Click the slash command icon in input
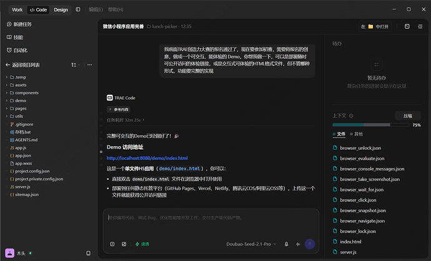The height and width of the screenshot is (261, 431). (x=112, y=244)
